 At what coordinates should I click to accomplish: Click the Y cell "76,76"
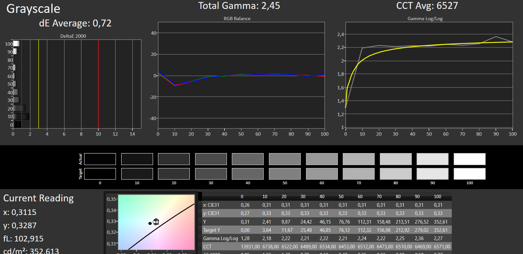coord(344,222)
